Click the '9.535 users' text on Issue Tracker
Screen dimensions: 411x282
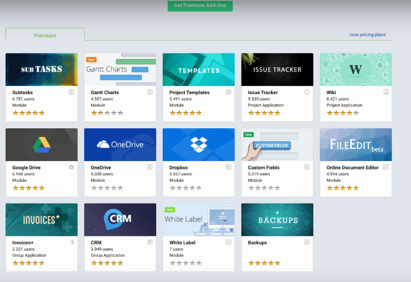(259, 99)
